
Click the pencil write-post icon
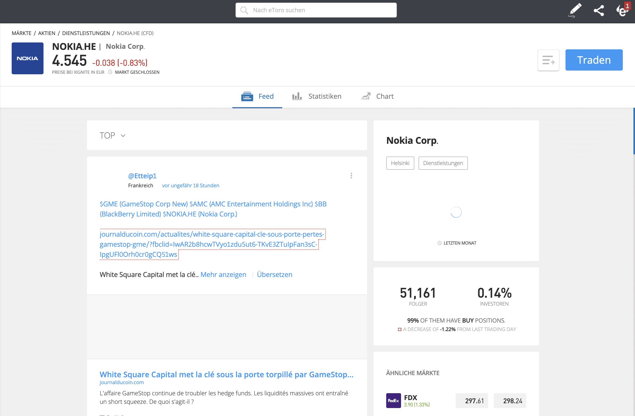pos(575,10)
